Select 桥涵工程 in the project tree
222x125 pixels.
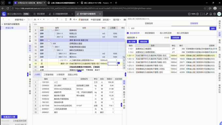click(x=9, y=28)
